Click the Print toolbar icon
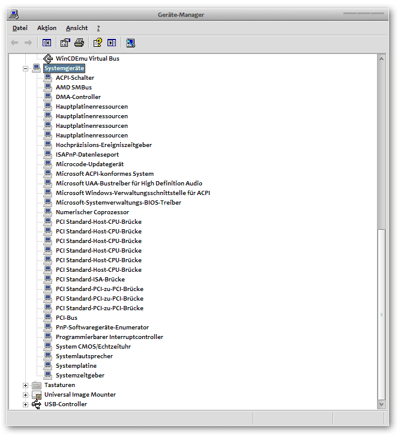 pos(79,43)
